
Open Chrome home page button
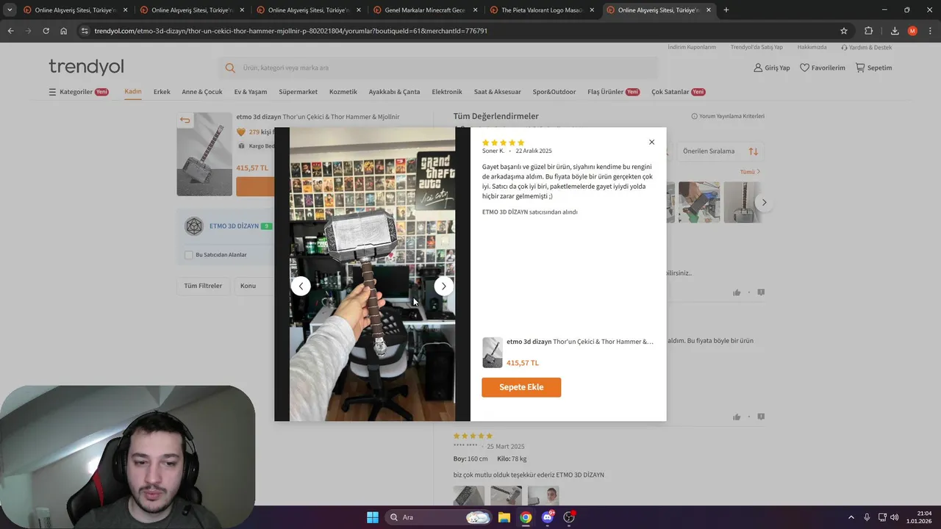[64, 31]
